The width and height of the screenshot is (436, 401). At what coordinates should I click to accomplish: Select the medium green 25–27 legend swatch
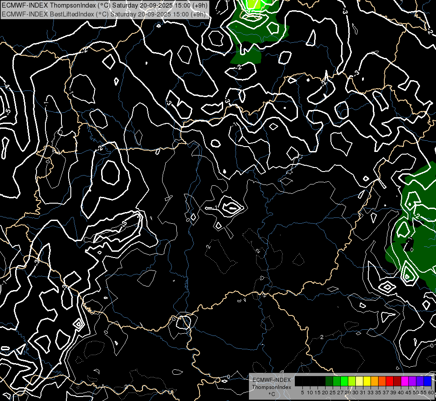coord(337,381)
